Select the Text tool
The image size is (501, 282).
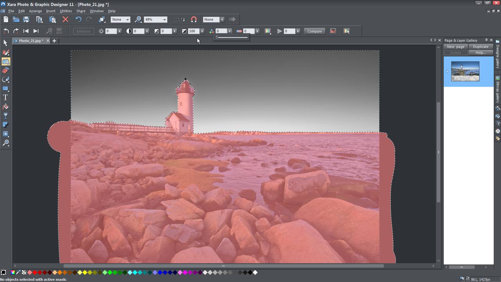tap(5, 98)
